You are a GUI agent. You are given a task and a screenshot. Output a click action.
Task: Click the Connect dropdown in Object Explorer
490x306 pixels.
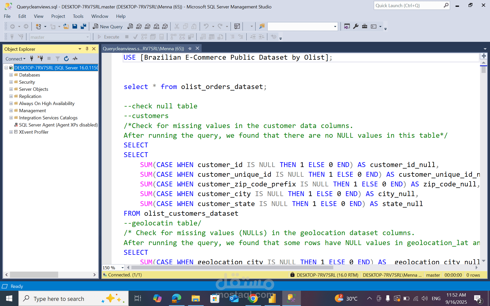point(16,59)
